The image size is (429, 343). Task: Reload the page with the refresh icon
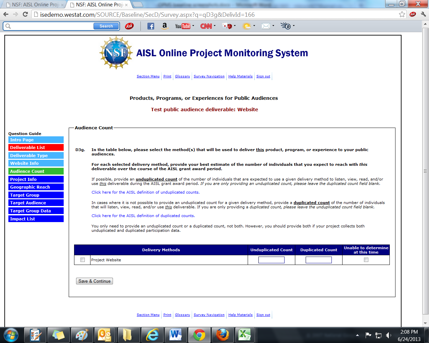tap(25, 14)
